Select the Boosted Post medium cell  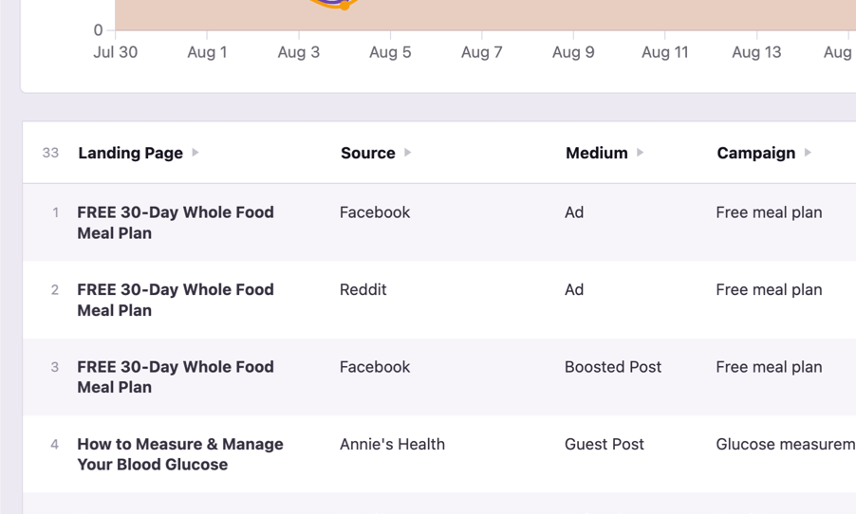coord(612,367)
